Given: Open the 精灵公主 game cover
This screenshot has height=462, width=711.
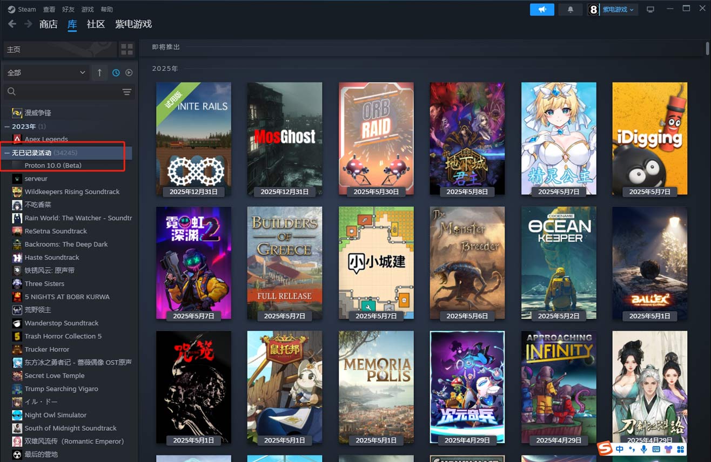Looking at the screenshot, I should pyautogui.click(x=559, y=139).
